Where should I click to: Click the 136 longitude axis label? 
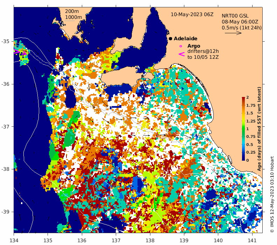coord(82,240)
